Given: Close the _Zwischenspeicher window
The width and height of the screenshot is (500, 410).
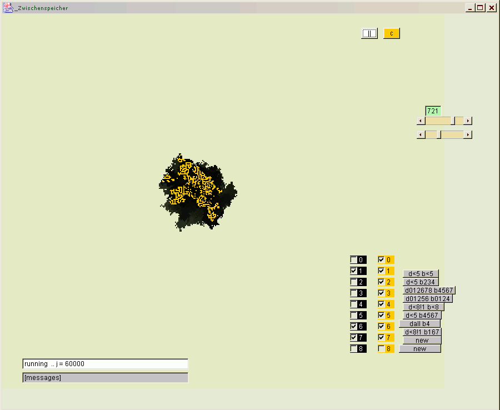Looking at the screenshot, I should point(492,8).
